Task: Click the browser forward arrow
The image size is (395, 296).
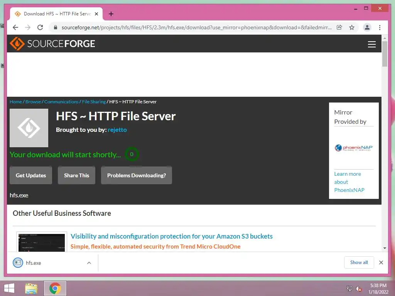Action: [x=28, y=27]
